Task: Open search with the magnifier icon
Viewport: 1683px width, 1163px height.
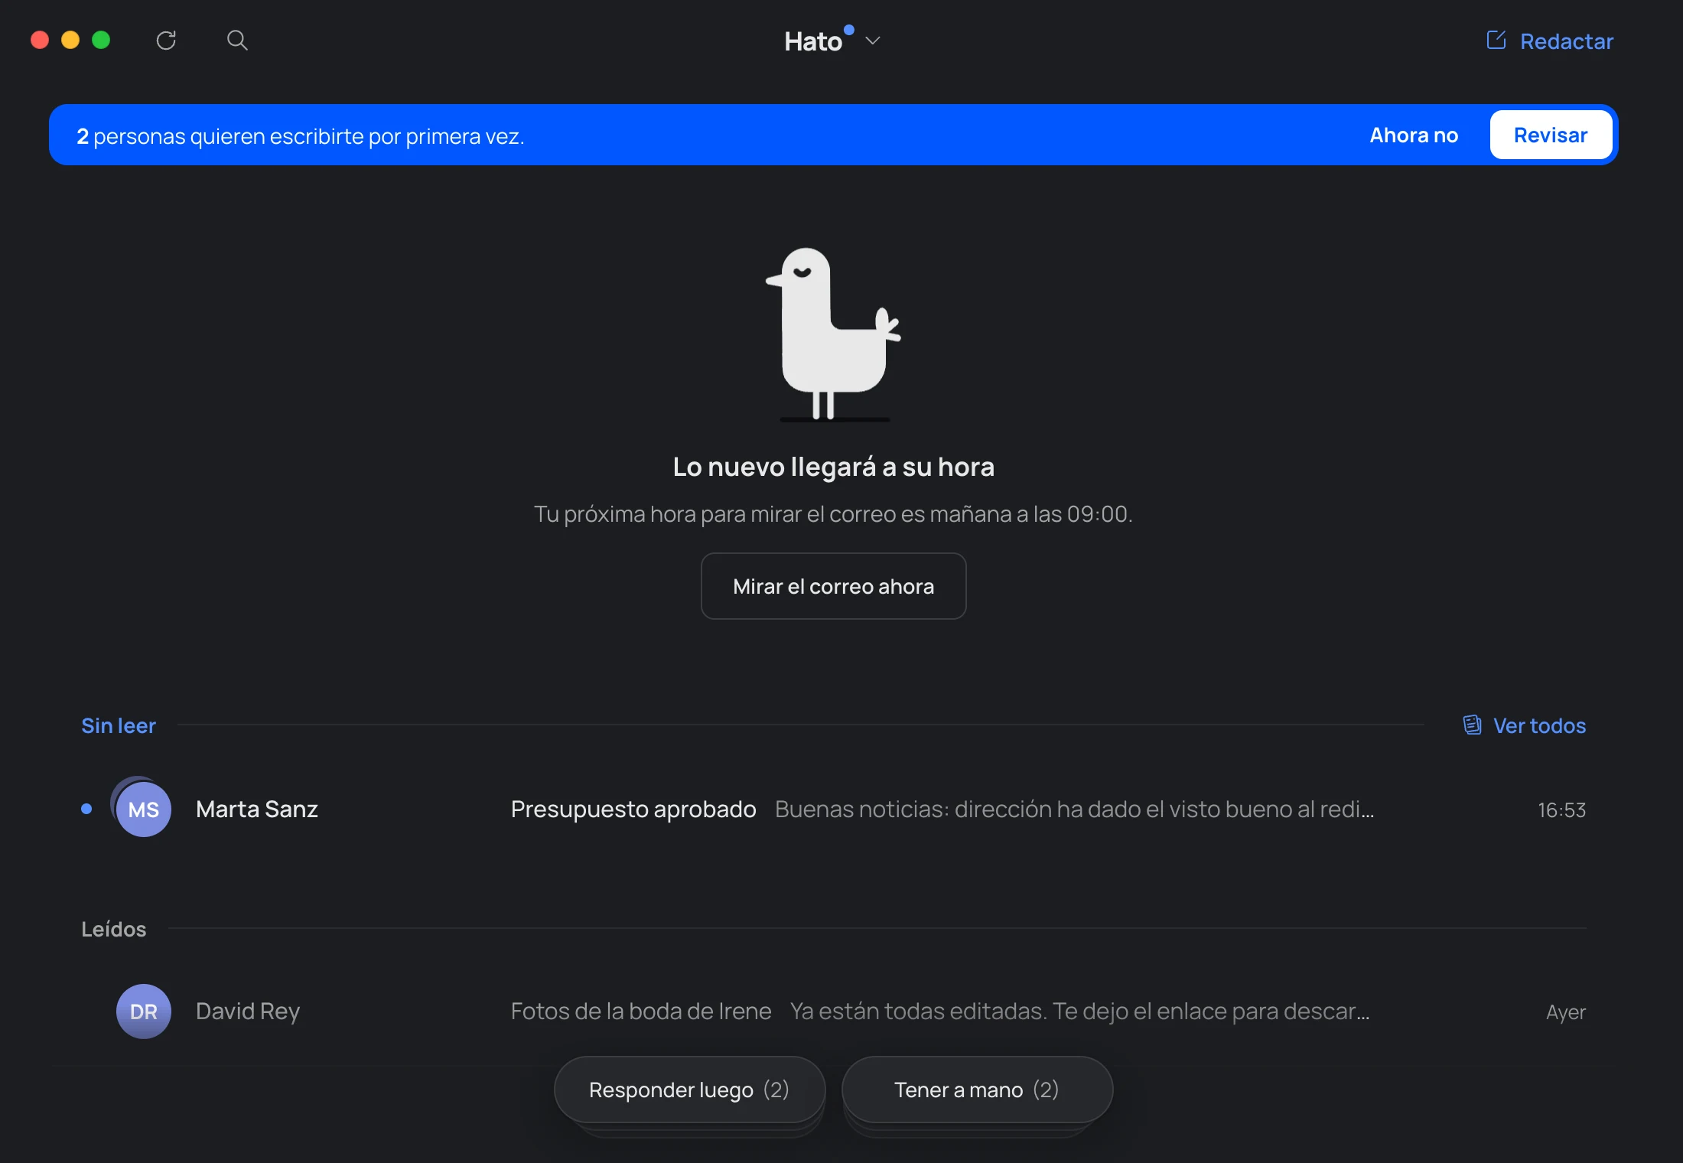Action: (x=237, y=41)
